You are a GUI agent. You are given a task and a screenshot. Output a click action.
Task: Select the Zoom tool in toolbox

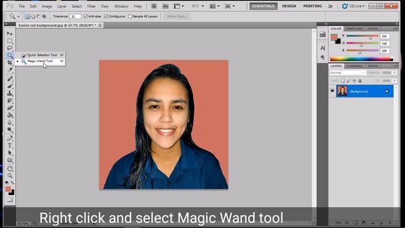click(x=10, y=176)
